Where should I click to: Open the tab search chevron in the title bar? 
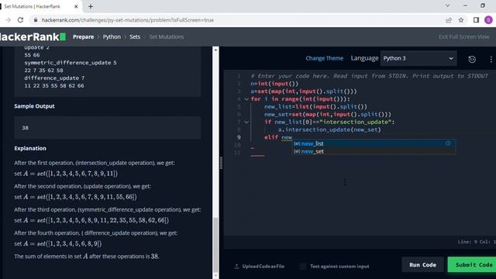pos(448,5)
